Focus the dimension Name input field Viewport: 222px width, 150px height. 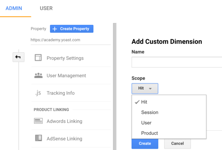coord(177,62)
